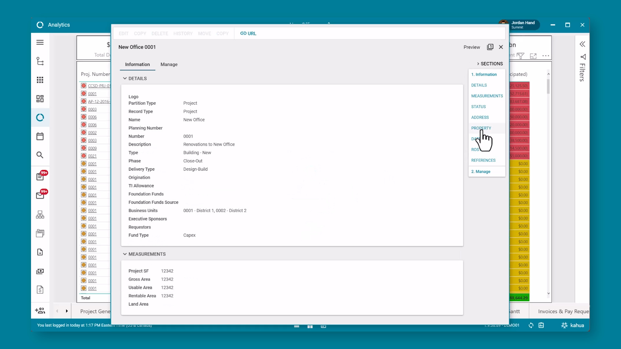621x349 pixels.
Task: Open project link CCSD-PRJ-01
Action: tap(99, 86)
